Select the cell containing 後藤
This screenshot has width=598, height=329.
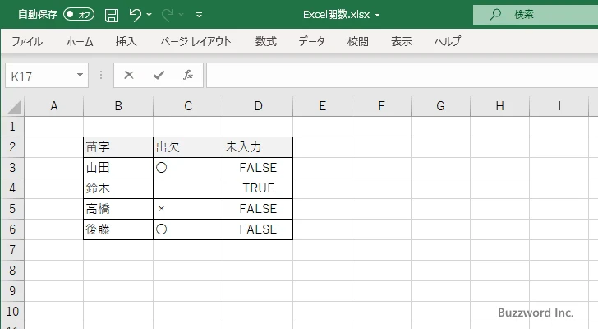tap(118, 229)
